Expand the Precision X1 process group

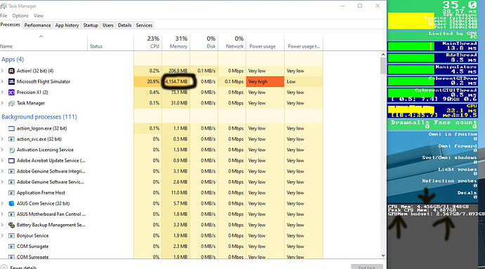(3, 92)
